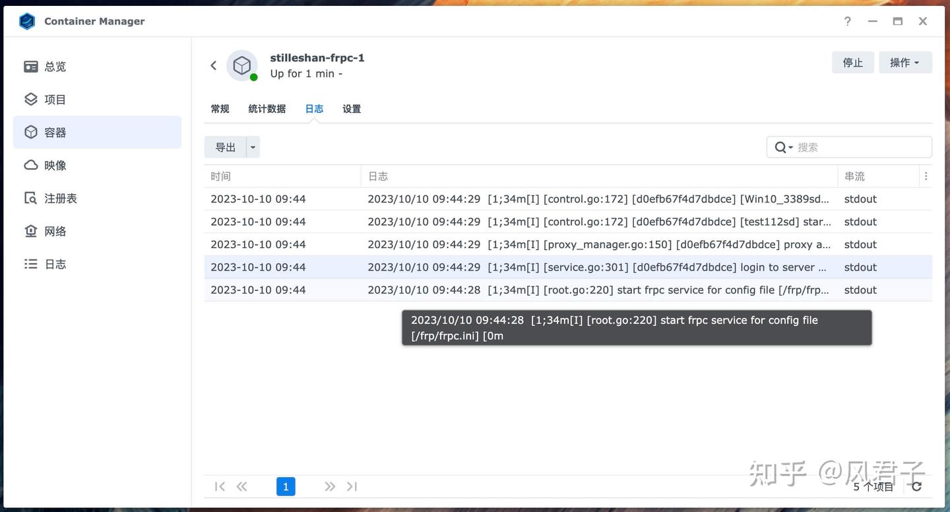Sort by the 日志 column header
The height and width of the screenshot is (512, 950).
click(x=599, y=176)
